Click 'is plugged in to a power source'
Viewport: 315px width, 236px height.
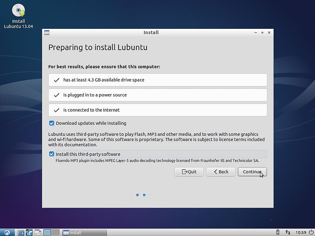158,95
